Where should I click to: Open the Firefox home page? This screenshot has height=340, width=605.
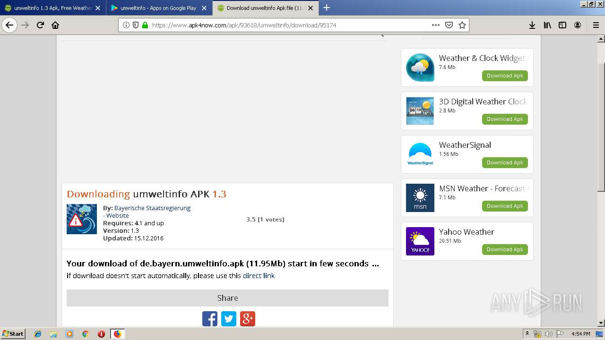point(55,25)
